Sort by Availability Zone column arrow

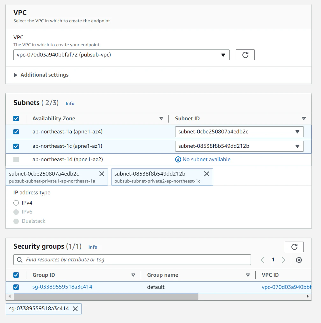tap(161, 119)
